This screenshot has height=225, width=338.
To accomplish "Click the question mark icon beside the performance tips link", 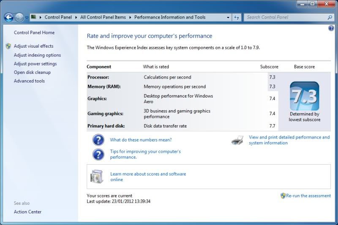I will [x=98, y=154].
